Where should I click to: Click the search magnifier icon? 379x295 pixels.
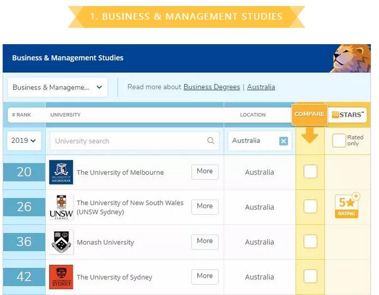click(x=210, y=140)
